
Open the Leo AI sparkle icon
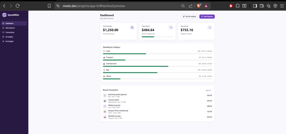[269, 6]
